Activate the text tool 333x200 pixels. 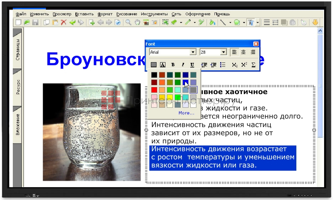[x=251, y=22]
